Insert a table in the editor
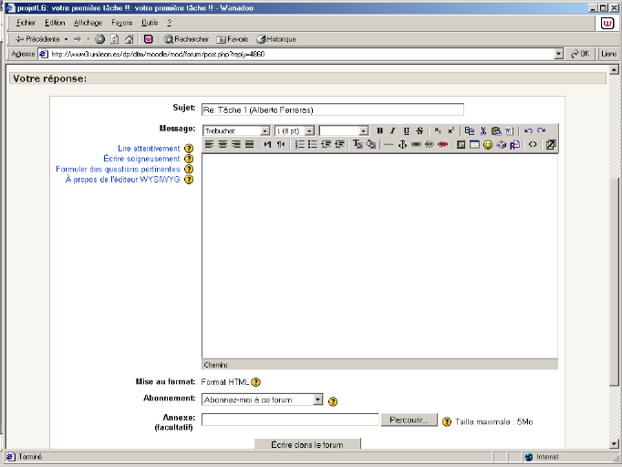Image resolution: width=622 pixels, height=467 pixels. (x=474, y=144)
